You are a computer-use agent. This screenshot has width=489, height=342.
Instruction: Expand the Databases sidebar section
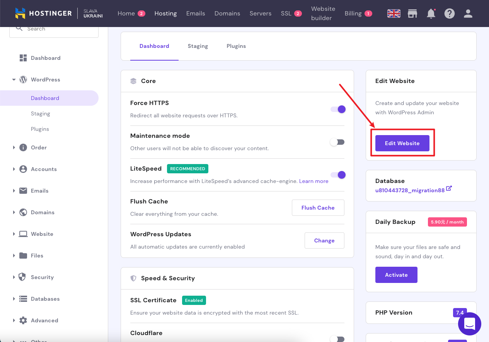14,299
